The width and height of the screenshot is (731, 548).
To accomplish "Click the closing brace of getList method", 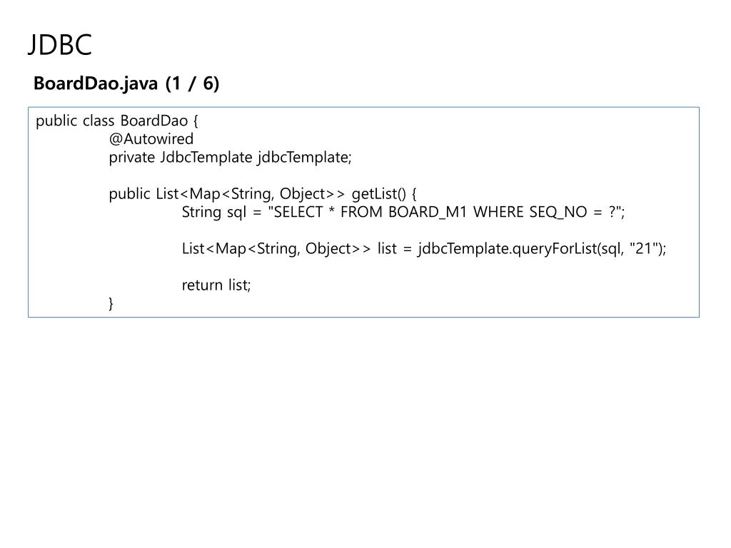I will 111,303.
